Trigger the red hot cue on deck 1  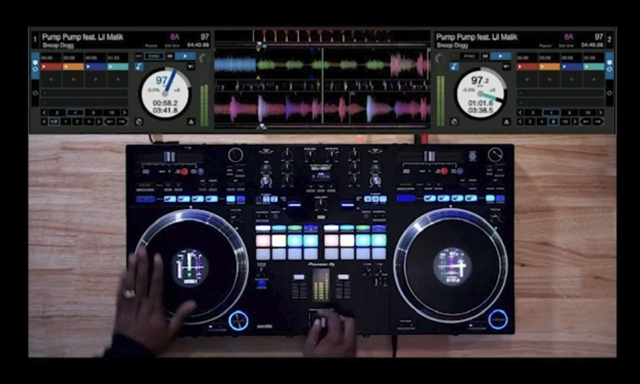click(x=50, y=67)
